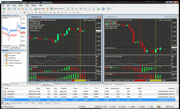Click the New Order button
The image size is (180, 109).
pyautogui.click(x=40, y=9)
